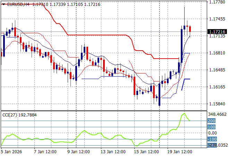Click the 19 Jan 12:00 time label
This screenshot has width=229, height=156.
[x=180, y=152]
